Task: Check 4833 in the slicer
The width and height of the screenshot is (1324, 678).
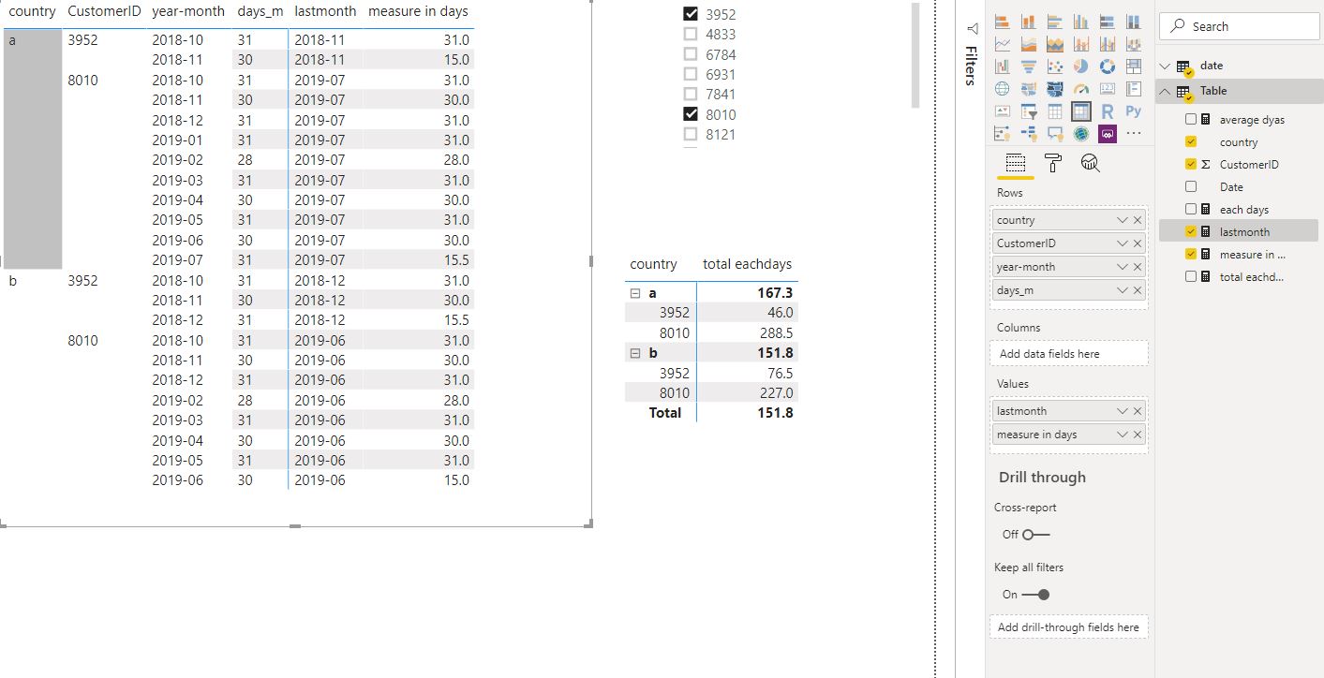Action: pyautogui.click(x=692, y=35)
